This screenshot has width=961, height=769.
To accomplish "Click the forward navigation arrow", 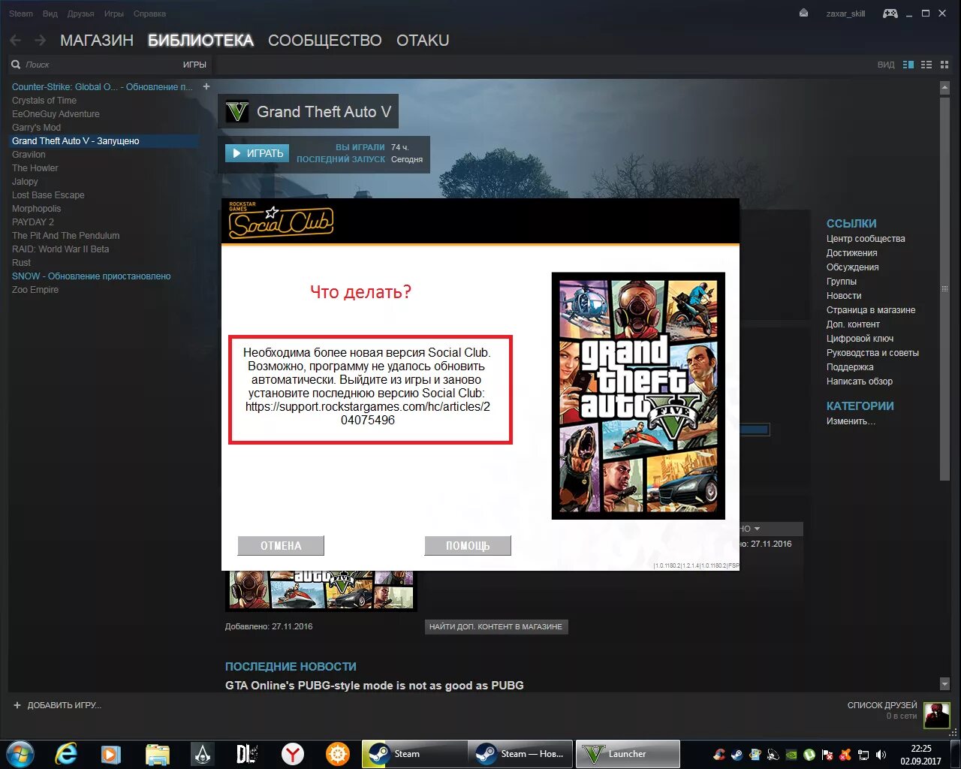I will [x=41, y=40].
